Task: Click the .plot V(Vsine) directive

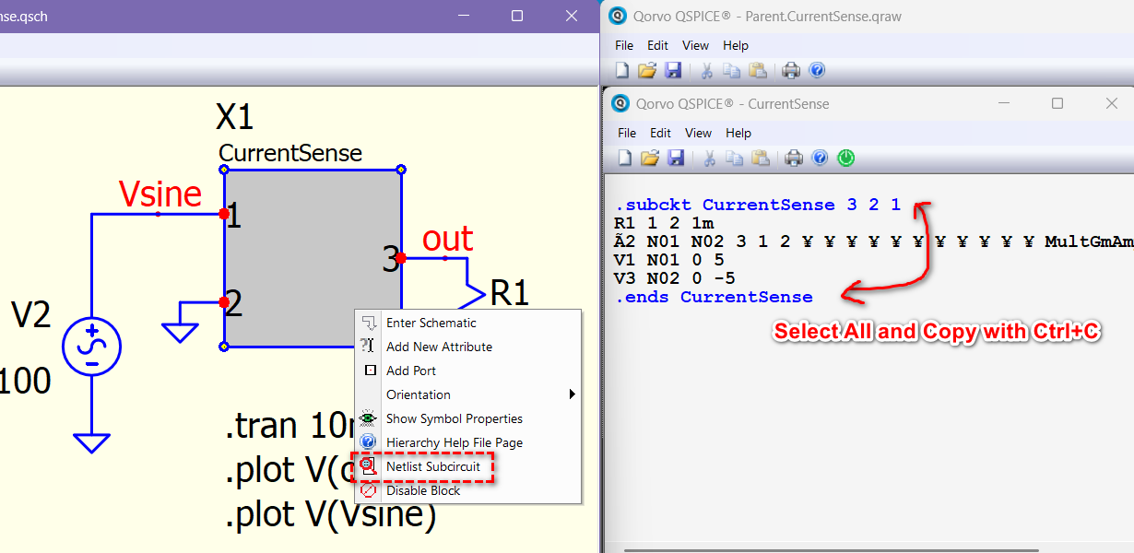Action: pos(330,515)
